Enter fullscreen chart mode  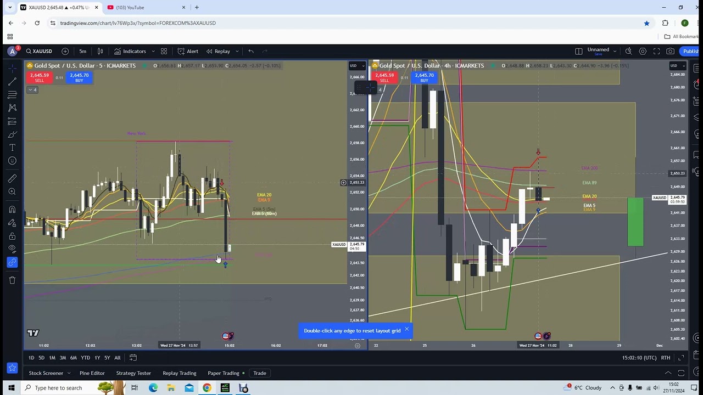656,51
